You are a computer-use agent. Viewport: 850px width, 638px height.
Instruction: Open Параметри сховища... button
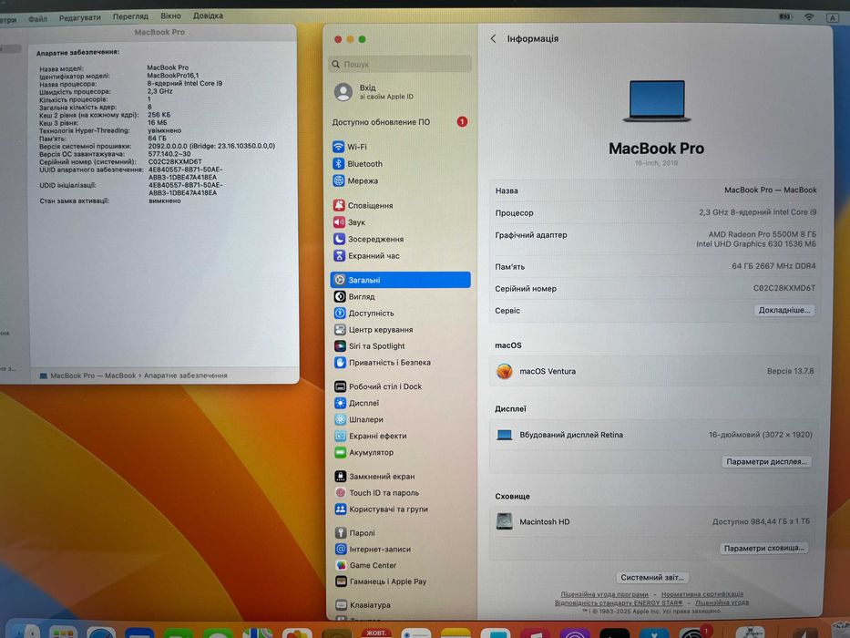click(763, 548)
